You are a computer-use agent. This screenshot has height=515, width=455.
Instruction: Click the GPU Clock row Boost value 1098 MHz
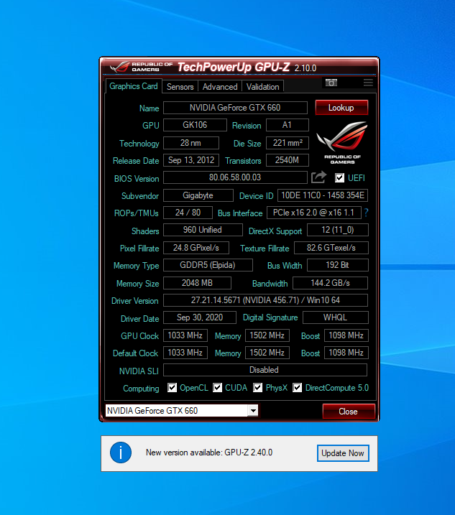(346, 335)
